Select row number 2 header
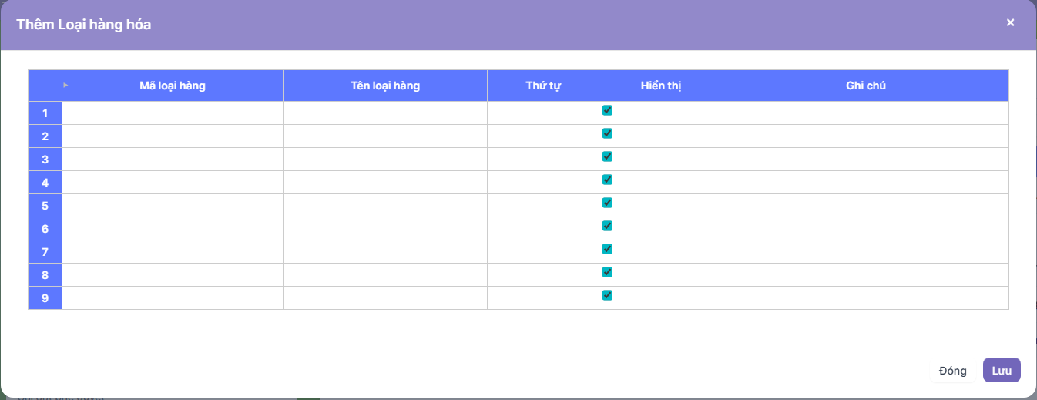 (45, 136)
